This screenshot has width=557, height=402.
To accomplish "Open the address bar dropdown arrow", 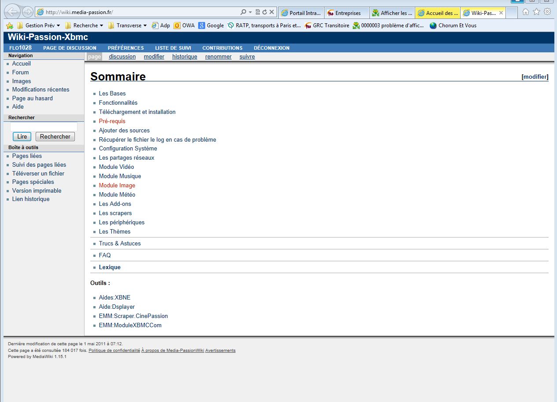I will (x=251, y=12).
